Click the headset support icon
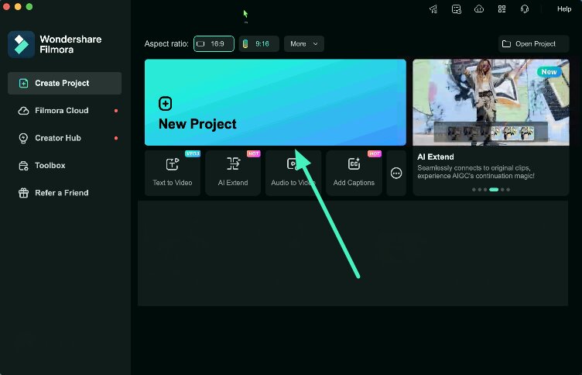Image resolution: width=582 pixels, height=375 pixels. click(525, 9)
